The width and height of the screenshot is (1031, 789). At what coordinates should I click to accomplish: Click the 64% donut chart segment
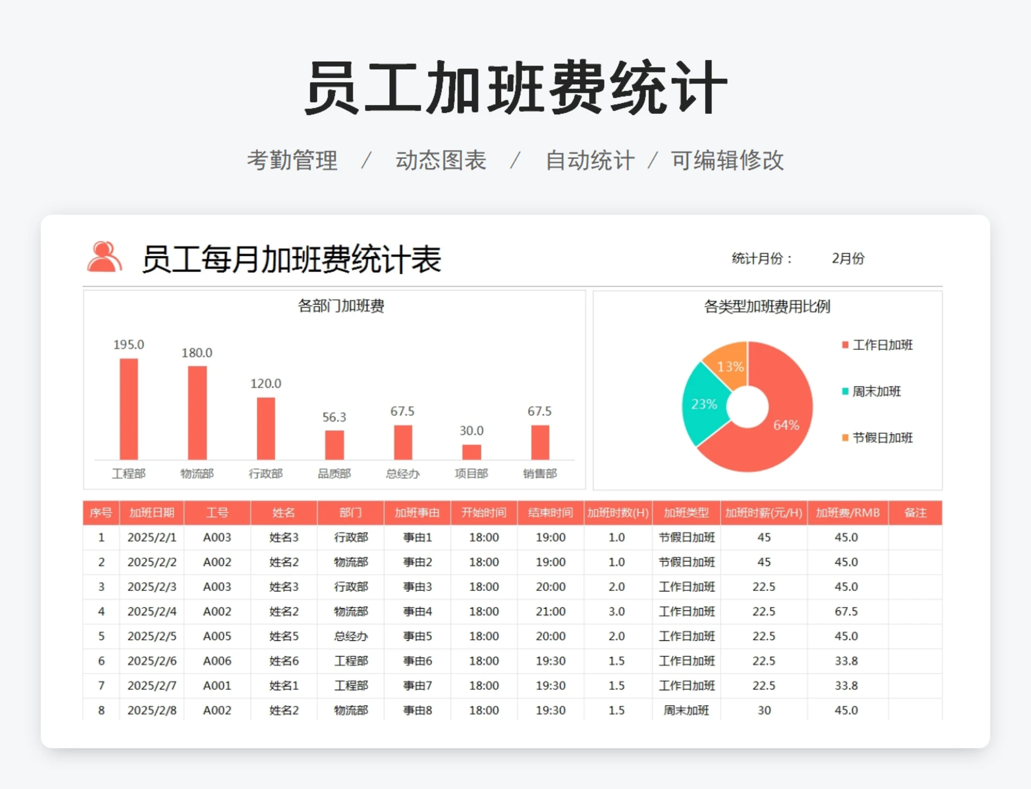[786, 426]
